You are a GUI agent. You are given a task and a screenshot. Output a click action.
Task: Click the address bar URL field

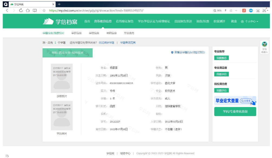(x=96, y=11)
